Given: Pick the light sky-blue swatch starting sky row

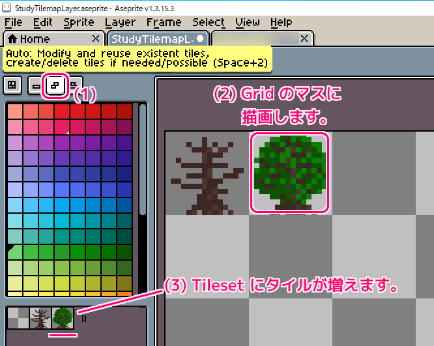Looking at the screenshot, I should pos(15,205).
